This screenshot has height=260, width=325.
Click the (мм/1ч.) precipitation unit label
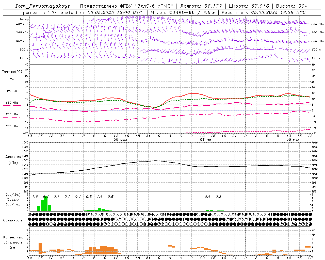13,204
